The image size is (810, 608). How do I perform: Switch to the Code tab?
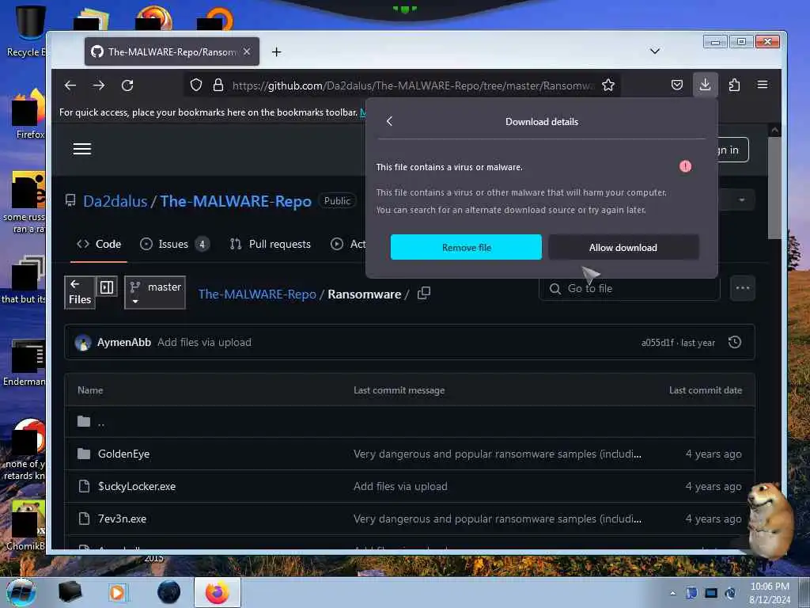tap(99, 244)
